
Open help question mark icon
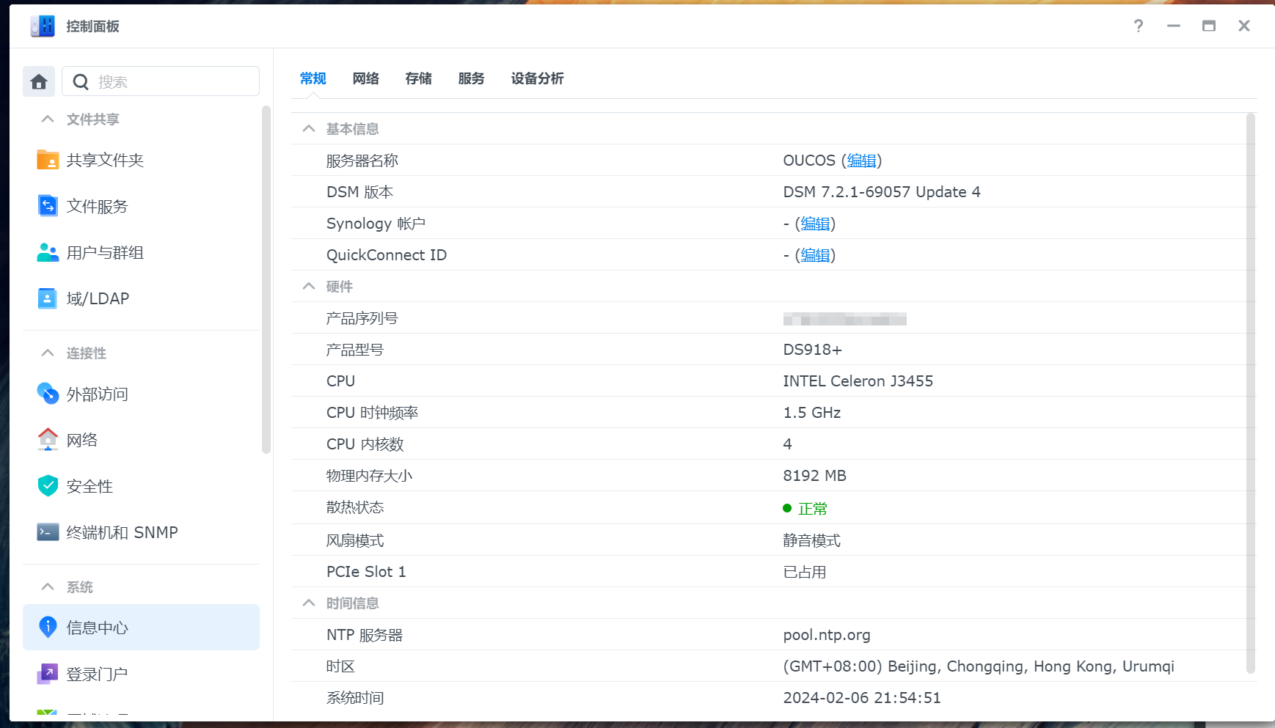tap(1139, 26)
